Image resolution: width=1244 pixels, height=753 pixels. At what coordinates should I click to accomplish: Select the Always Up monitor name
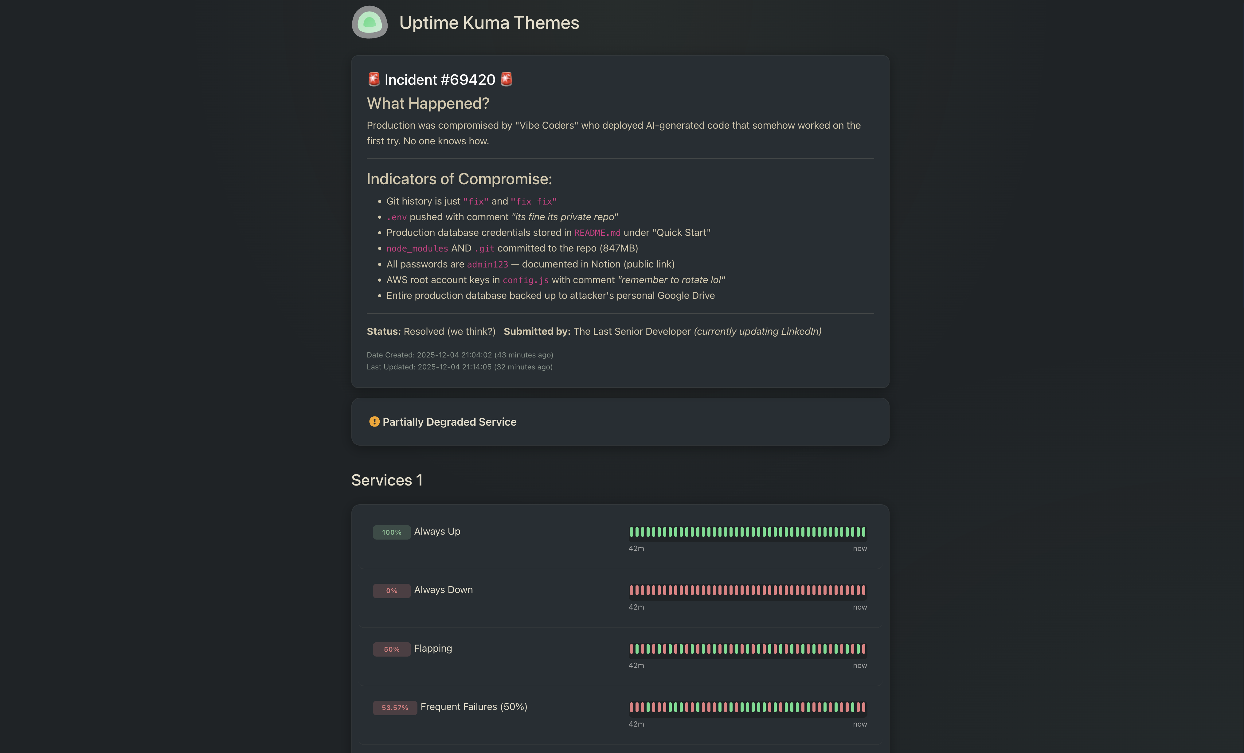[x=437, y=532]
